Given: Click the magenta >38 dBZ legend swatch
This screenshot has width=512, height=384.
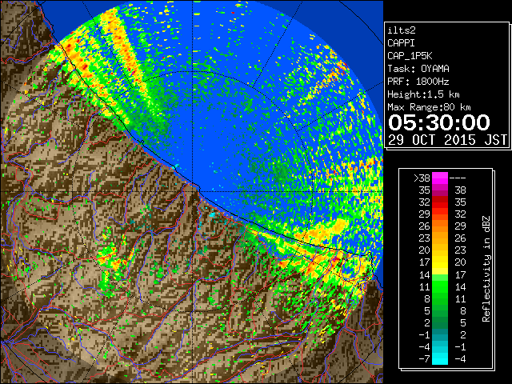Looking at the screenshot, I should [440, 178].
